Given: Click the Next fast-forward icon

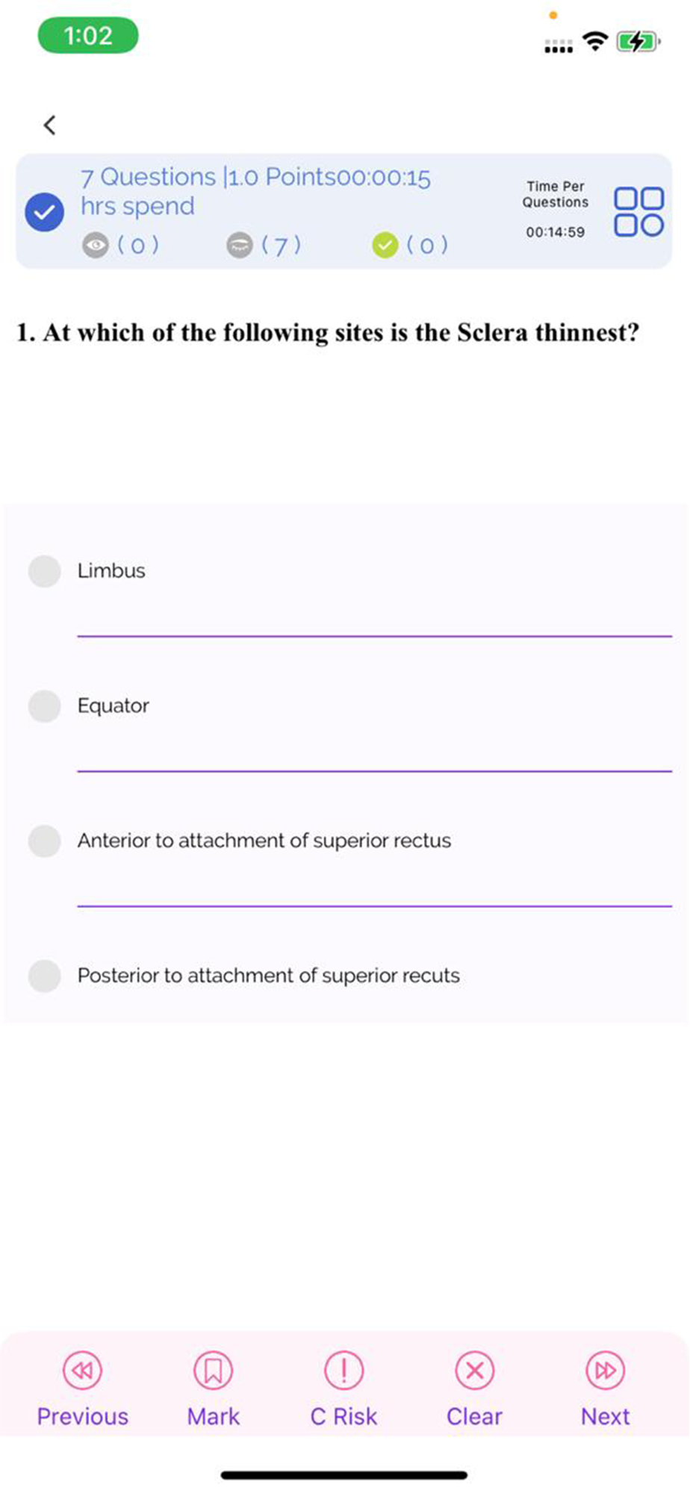Looking at the screenshot, I should click(x=605, y=1370).
